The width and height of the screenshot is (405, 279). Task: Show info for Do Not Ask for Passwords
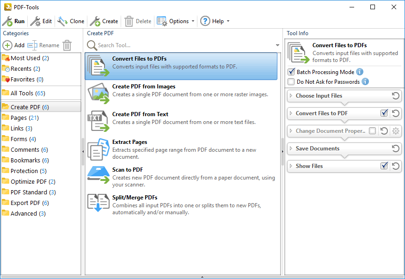[365, 82]
